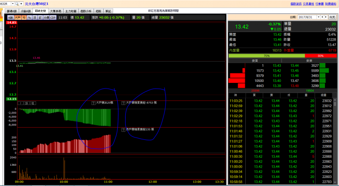Click the date field showing 2017/8/31
339x186 pixels.
[307, 17]
